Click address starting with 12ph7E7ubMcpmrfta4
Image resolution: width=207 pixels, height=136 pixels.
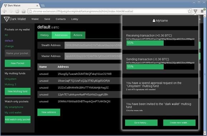coord(83,94)
